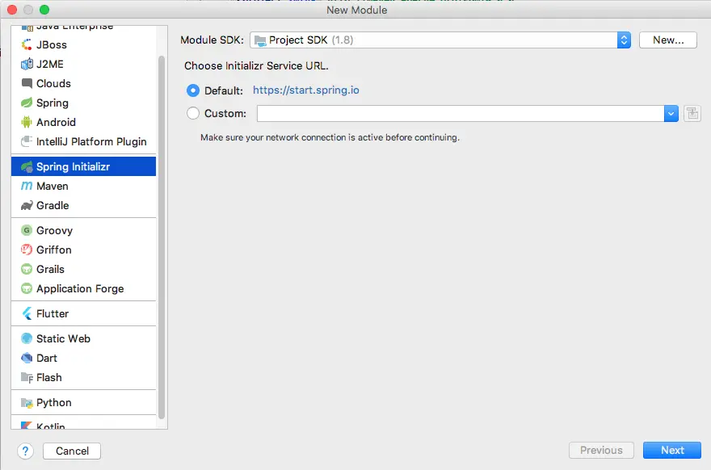Click the Custom URL text field

click(461, 113)
